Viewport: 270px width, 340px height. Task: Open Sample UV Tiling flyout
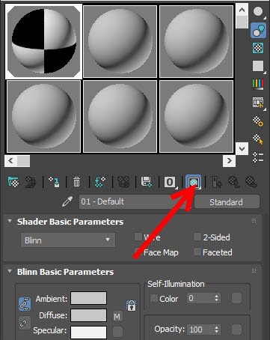tap(258, 66)
